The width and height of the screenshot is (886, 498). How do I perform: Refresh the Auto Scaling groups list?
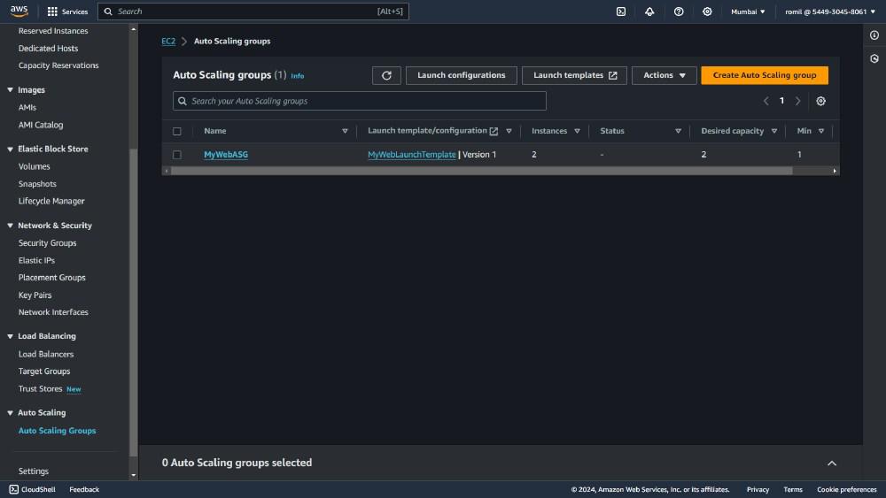point(386,75)
